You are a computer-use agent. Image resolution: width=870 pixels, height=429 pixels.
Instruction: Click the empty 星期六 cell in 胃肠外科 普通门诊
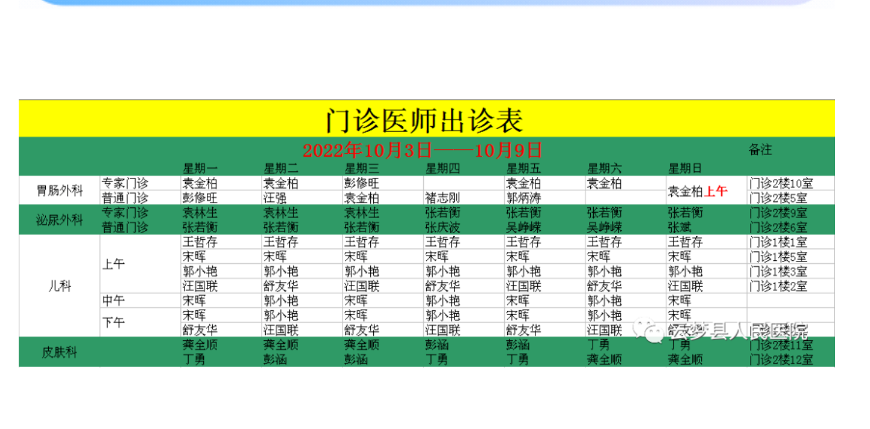pos(625,198)
